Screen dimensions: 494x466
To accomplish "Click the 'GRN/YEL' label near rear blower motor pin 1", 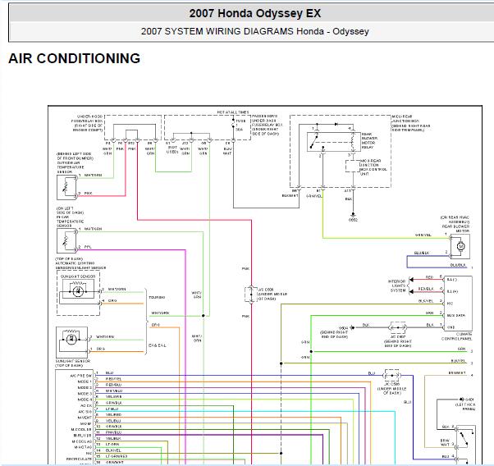I will [x=423, y=235].
